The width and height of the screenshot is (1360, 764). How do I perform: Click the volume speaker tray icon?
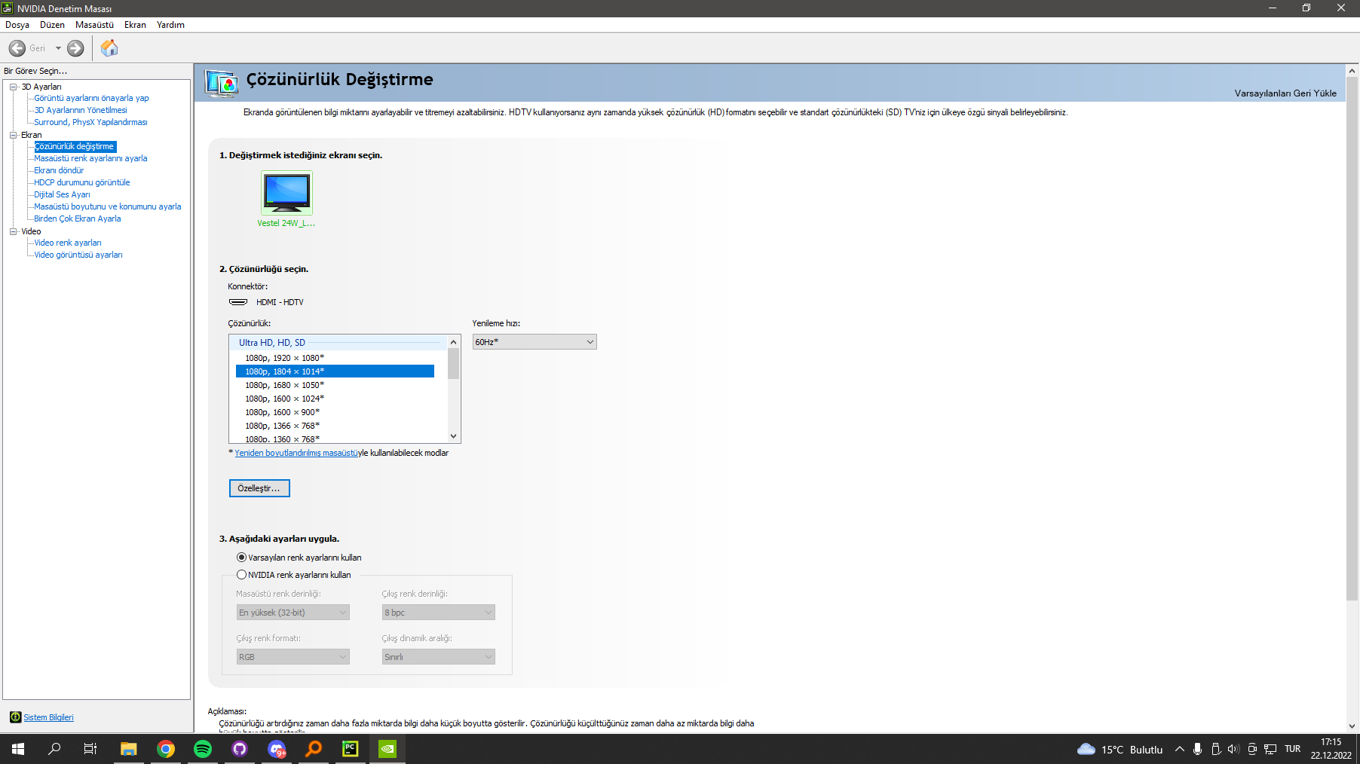click(1233, 749)
